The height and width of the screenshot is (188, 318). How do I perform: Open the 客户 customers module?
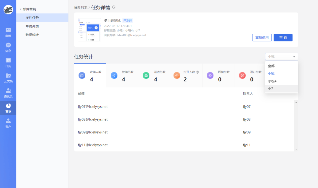click(8, 123)
